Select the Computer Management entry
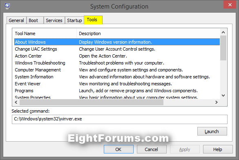Image resolution: width=239 pixels, height=160 pixels. point(117,70)
